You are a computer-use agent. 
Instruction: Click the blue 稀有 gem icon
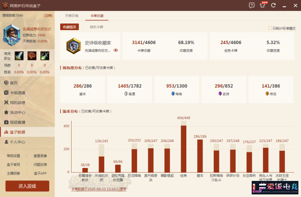(x=173, y=94)
